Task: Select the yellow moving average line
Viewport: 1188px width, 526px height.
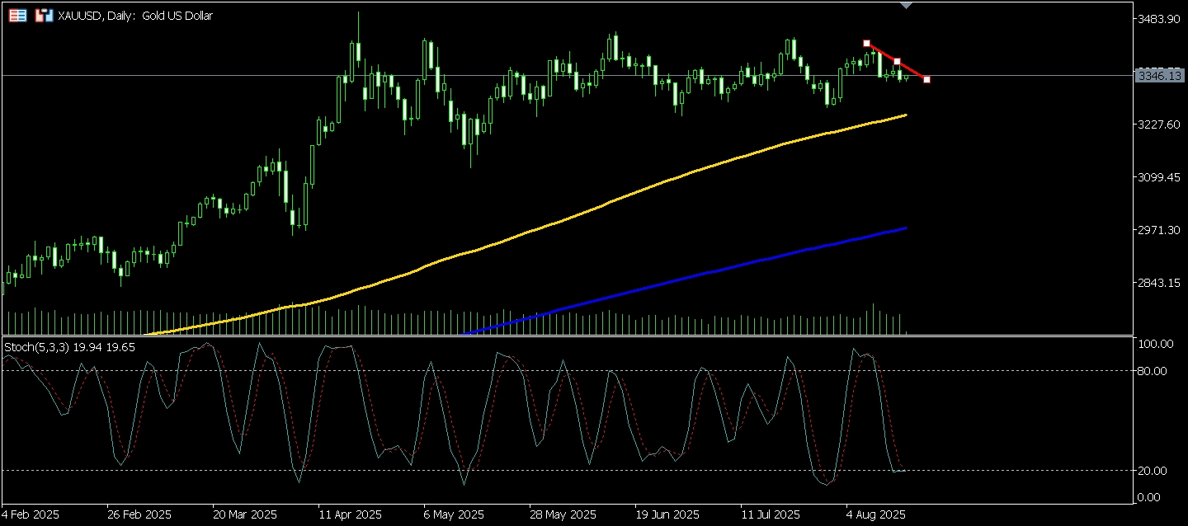Action: 660,181
